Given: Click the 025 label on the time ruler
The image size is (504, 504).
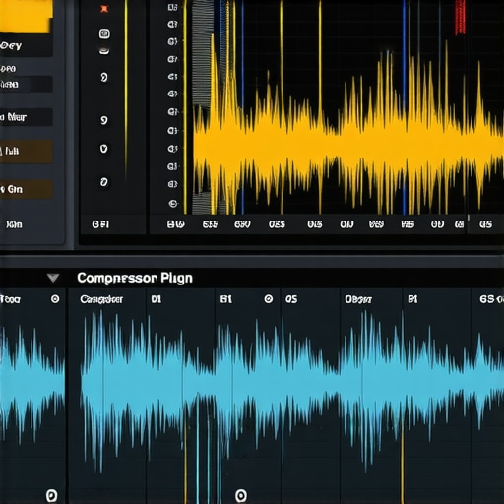Looking at the screenshot, I should 277,224.
